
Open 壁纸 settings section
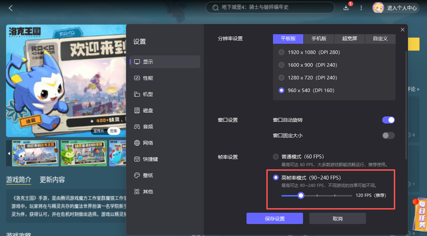coord(165,175)
